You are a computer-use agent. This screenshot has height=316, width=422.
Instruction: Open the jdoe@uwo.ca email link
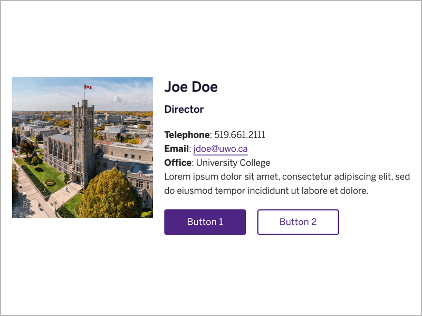tap(220, 149)
